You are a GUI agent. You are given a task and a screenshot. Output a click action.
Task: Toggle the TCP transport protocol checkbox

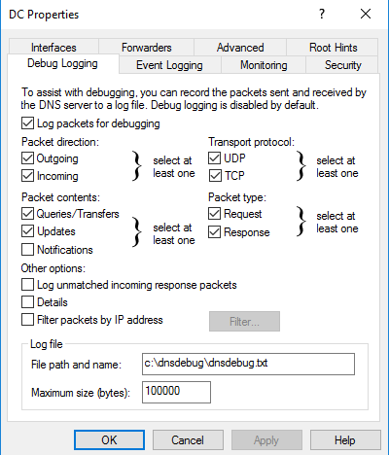(214, 176)
